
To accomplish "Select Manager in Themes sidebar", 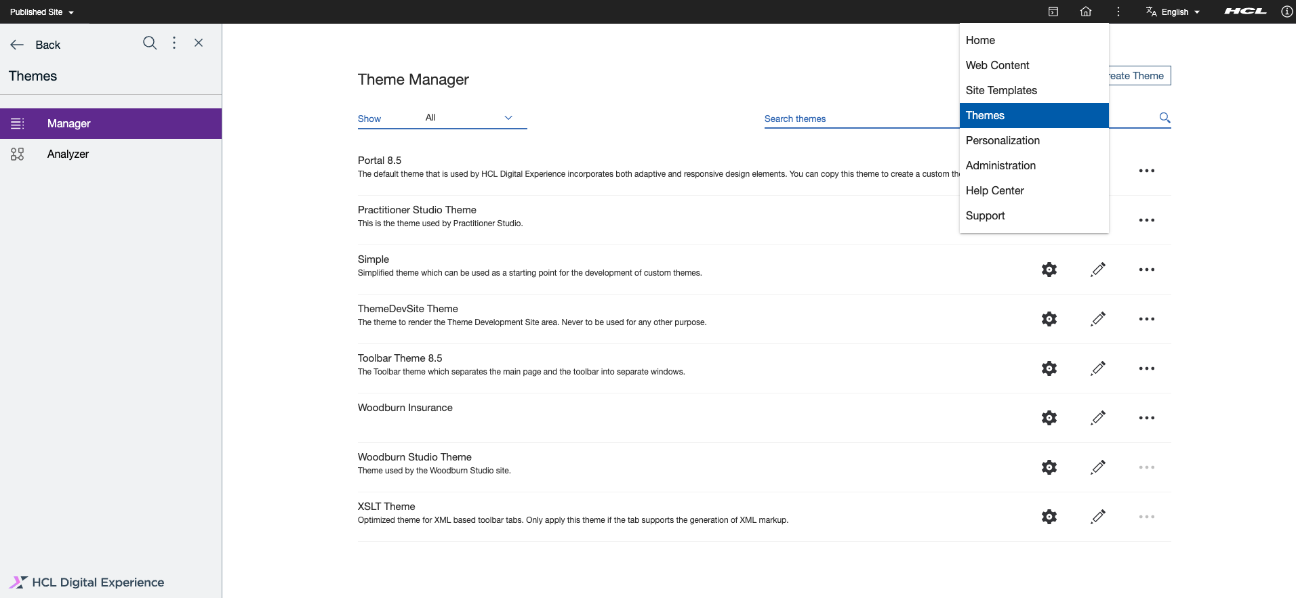I will click(110, 123).
